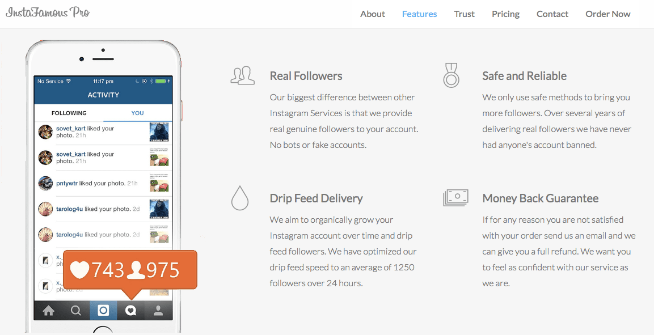The image size is (654, 335).
Task: Click sovet_kart username in first notification
Action: point(71,128)
